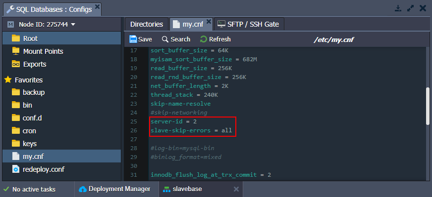Click the editor vertical scrollbar thumb
This screenshot has height=197, width=432.
click(428, 106)
